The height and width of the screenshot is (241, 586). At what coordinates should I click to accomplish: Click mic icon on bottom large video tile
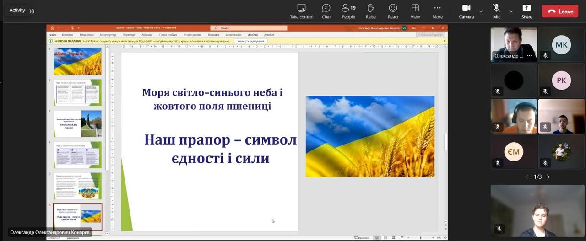point(499,229)
